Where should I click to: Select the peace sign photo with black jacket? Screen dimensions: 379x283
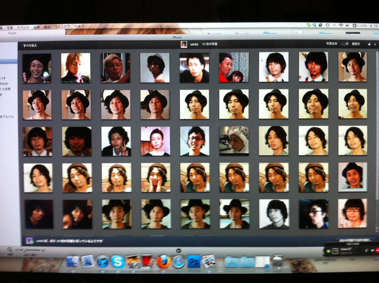click(x=116, y=141)
